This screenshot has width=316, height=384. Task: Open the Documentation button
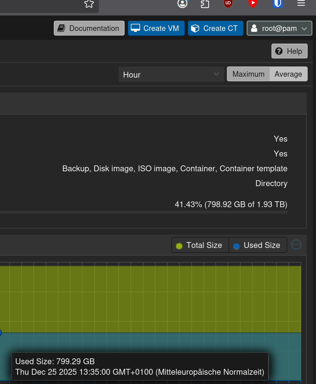tap(89, 28)
